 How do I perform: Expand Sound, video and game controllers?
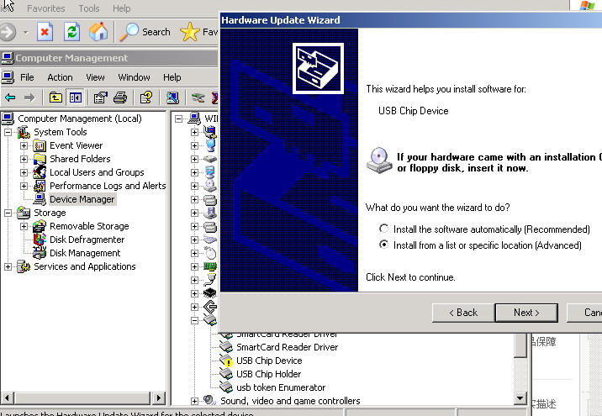[x=195, y=401]
